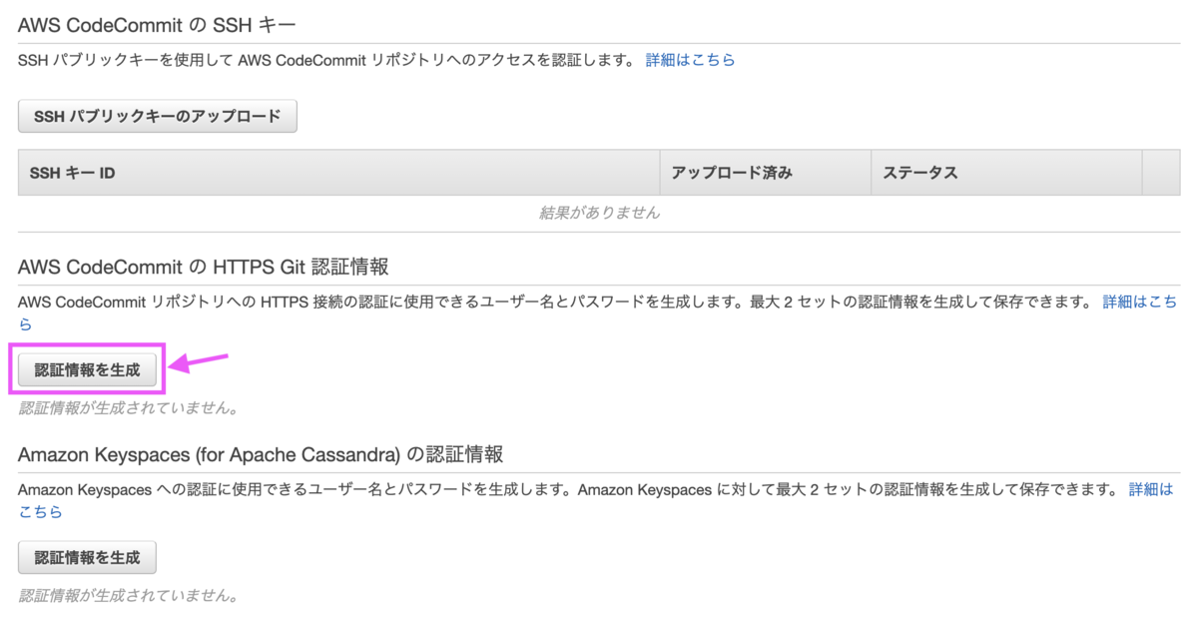This screenshot has width=1198, height=617.
Task: Click AWS CodeCommit の HTTPS Git 認証情報 heading
Action: tap(204, 267)
